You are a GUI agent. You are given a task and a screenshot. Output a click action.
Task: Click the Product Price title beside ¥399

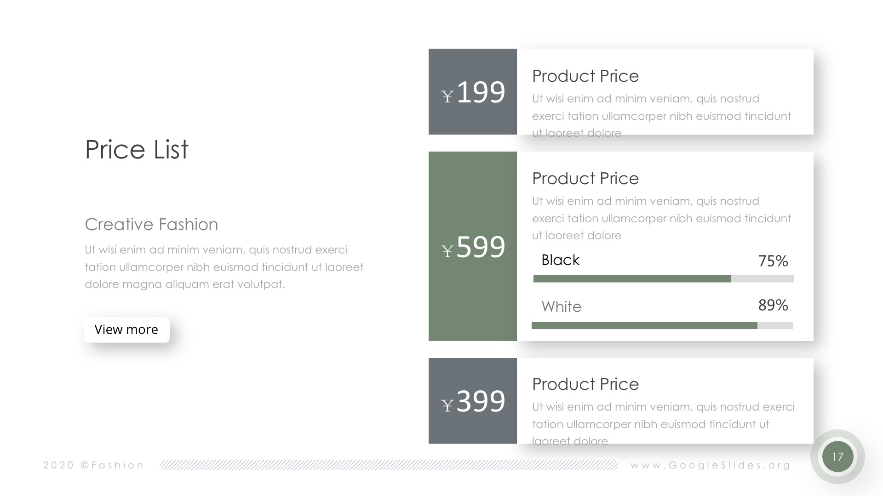coord(585,384)
